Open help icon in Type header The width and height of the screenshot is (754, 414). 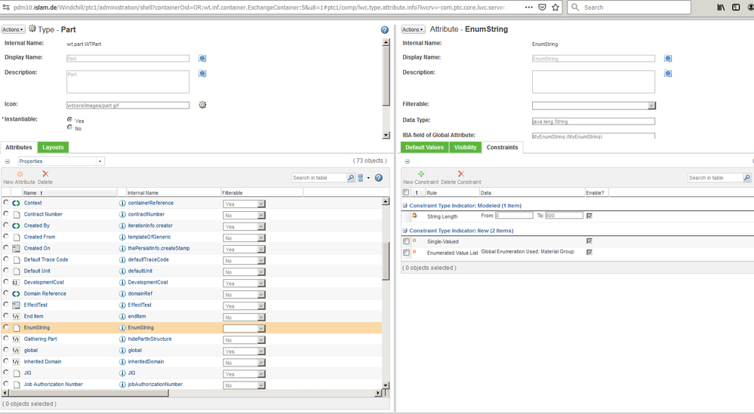tap(385, 30)
